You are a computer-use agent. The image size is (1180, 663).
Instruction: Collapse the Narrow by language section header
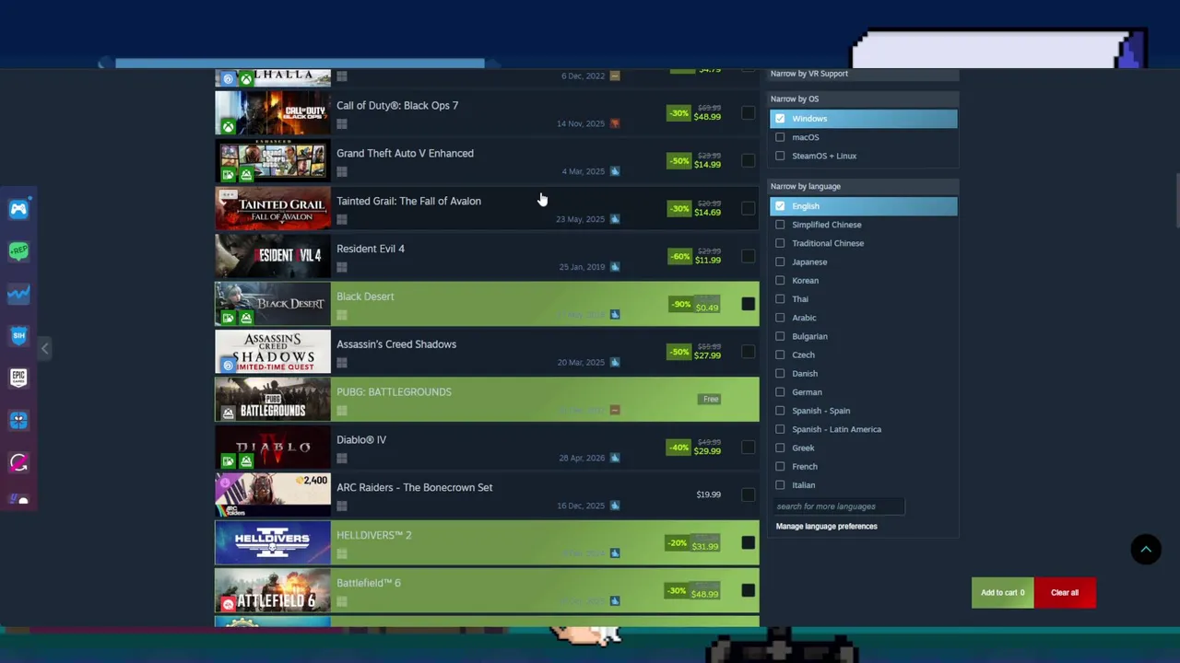tap(863, 186)
